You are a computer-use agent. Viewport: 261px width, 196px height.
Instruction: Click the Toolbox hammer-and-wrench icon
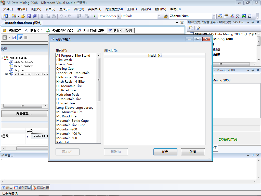click(238, 16)
